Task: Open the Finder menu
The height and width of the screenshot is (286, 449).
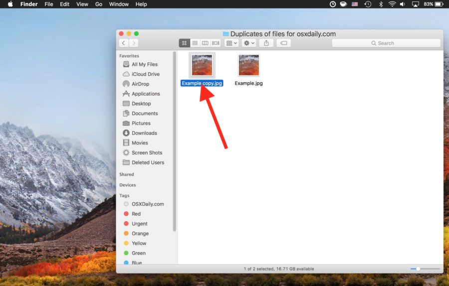Action: (x=29, y=4)
